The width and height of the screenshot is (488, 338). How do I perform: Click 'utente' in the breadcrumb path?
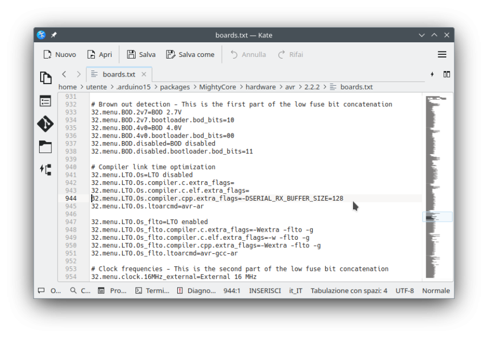(97, 87)
